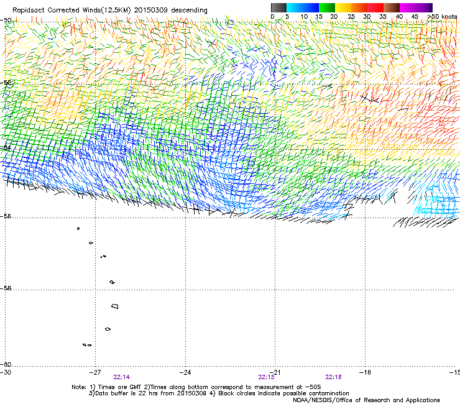
Task: Click the longitude label '-27'
Action: click(x=94, y=372)
